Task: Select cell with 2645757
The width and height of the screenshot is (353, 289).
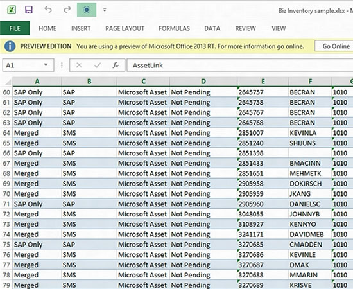Action: point(263,92)
